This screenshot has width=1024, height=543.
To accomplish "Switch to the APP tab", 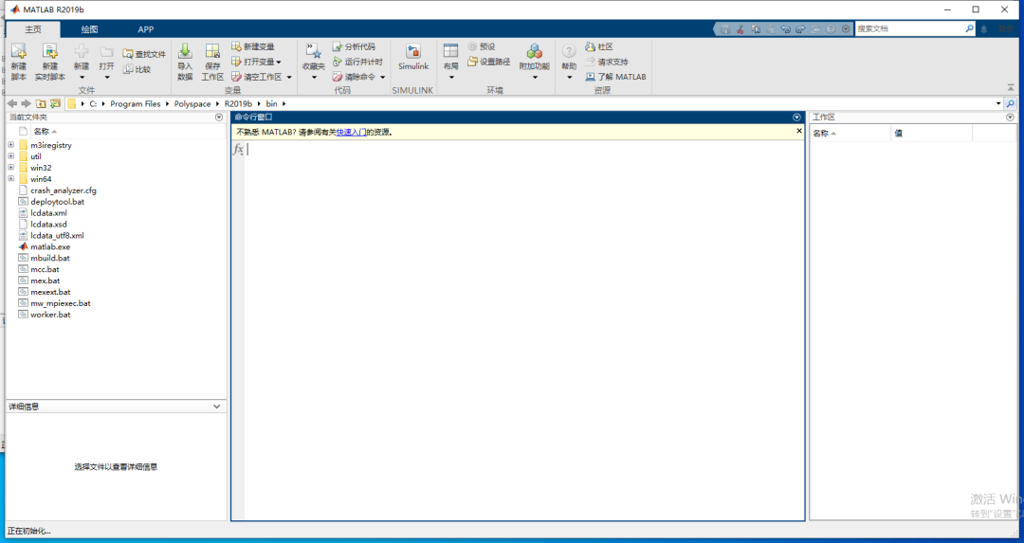I will pos(146,29).
